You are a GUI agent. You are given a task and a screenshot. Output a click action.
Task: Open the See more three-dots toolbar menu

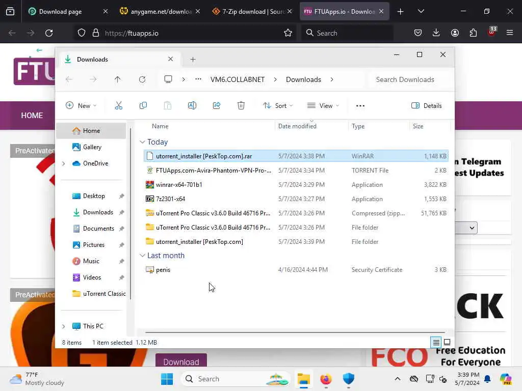point(360,106)
